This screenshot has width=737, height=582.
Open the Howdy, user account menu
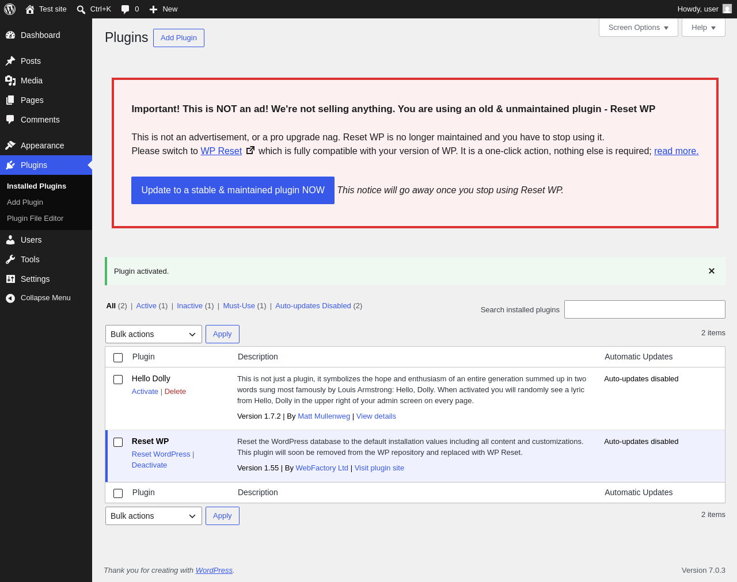pyautogui.click(x=704, y=9)
